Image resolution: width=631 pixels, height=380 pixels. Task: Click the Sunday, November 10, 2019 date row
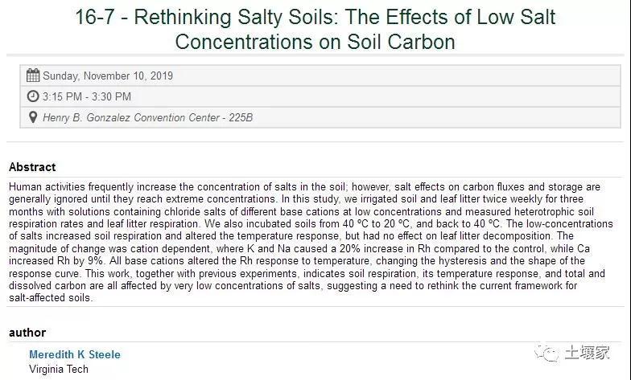pyautogui.click(x=320, y=76)
